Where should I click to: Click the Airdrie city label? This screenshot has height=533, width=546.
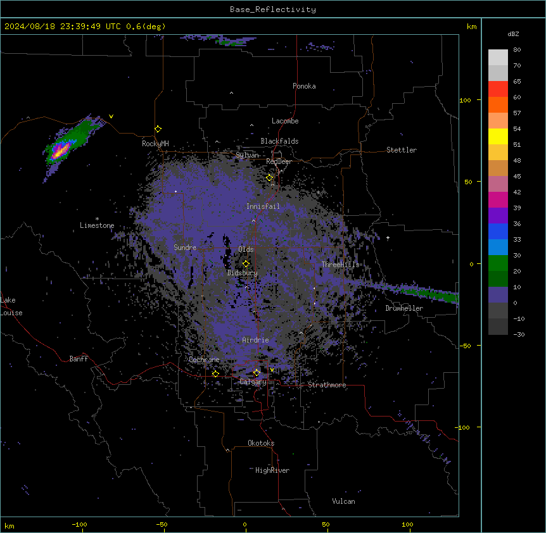point(255,340)
